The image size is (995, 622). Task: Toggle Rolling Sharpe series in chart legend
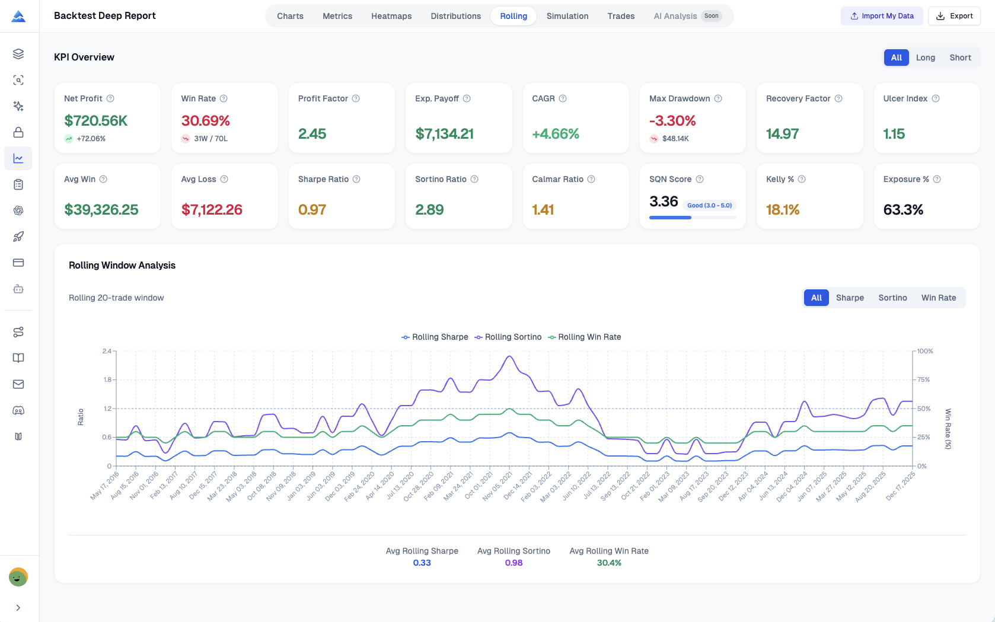pyautogui.click(x=435, y=337)
